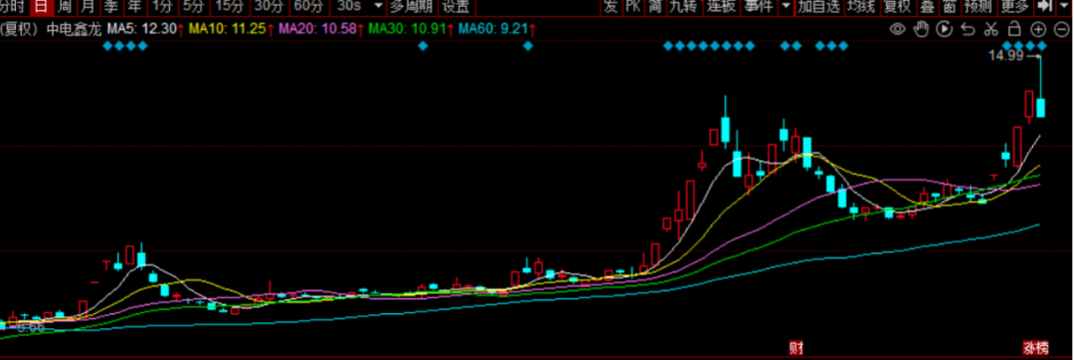
Task: Toggle the chart lock icon
Action: tap(1015, 29)
